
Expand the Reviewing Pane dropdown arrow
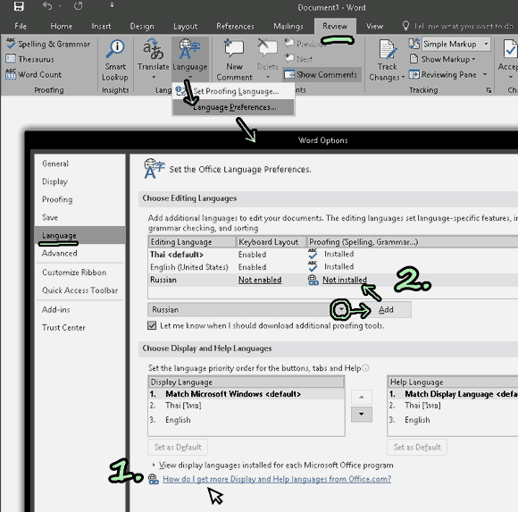485,74
